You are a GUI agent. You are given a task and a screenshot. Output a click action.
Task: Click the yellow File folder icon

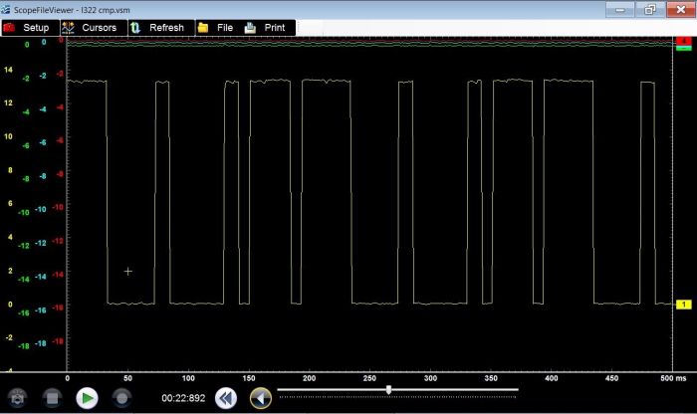[203, 28]
